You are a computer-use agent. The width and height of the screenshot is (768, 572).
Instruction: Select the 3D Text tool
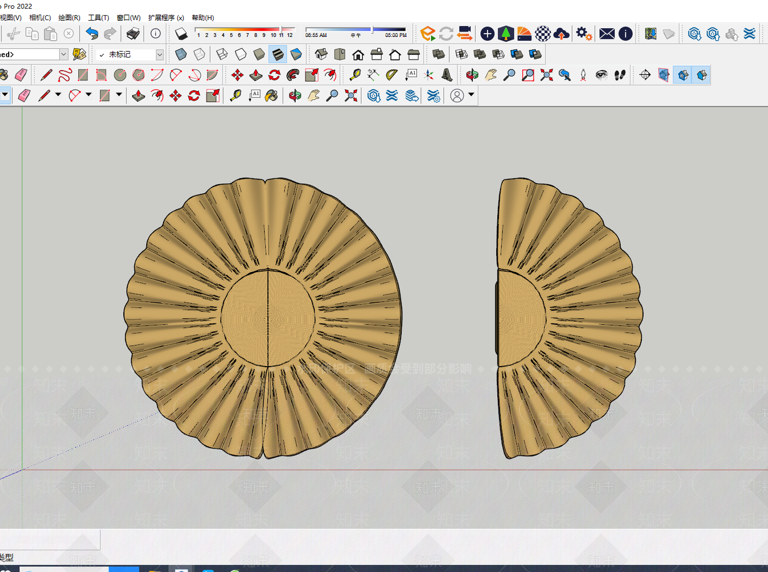pyautogui.click(x=447, y=75)
